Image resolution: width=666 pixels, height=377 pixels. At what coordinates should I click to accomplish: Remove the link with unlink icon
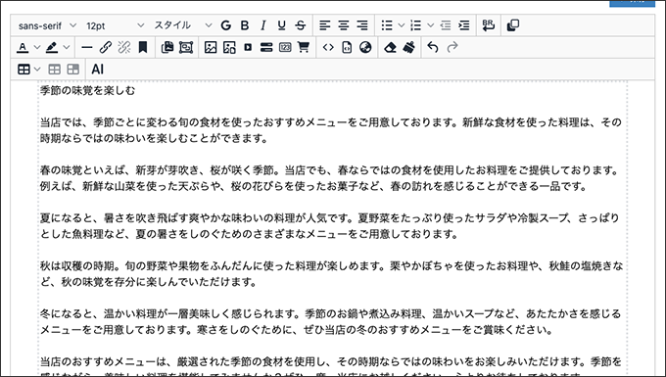[124, 48]
